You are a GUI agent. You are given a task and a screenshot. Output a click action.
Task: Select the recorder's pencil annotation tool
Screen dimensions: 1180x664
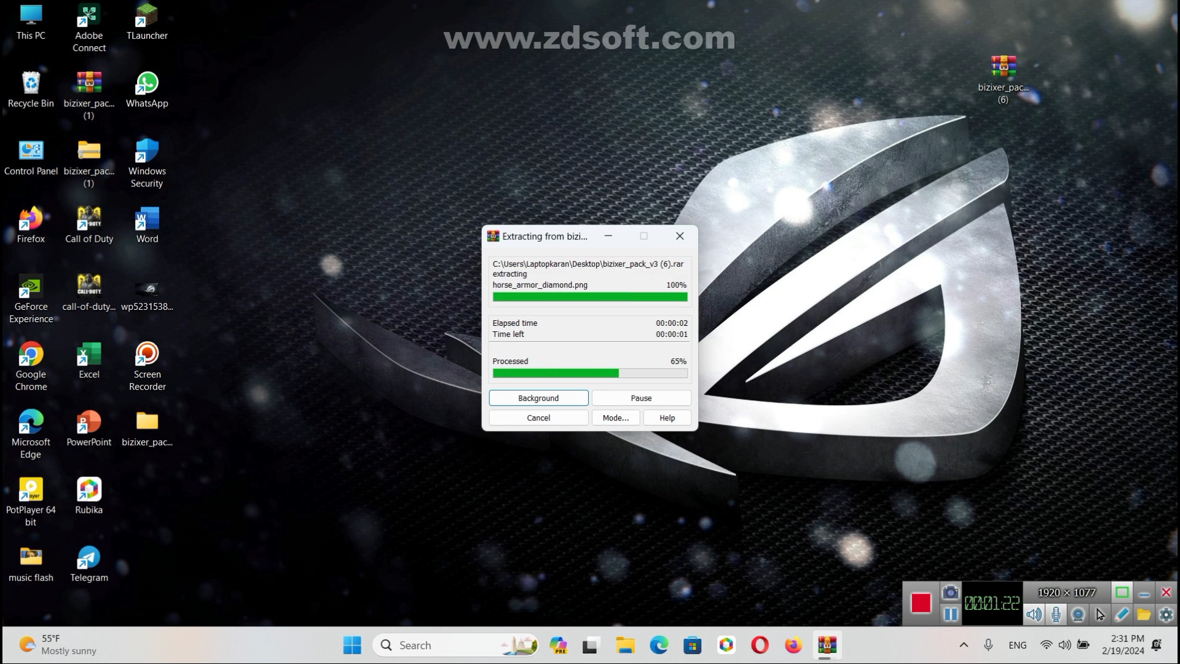pyautogui.click(x=1122, y=614)
